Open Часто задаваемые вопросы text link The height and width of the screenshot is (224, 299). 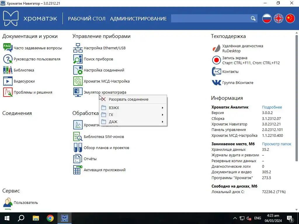click(x=38, y=48)
